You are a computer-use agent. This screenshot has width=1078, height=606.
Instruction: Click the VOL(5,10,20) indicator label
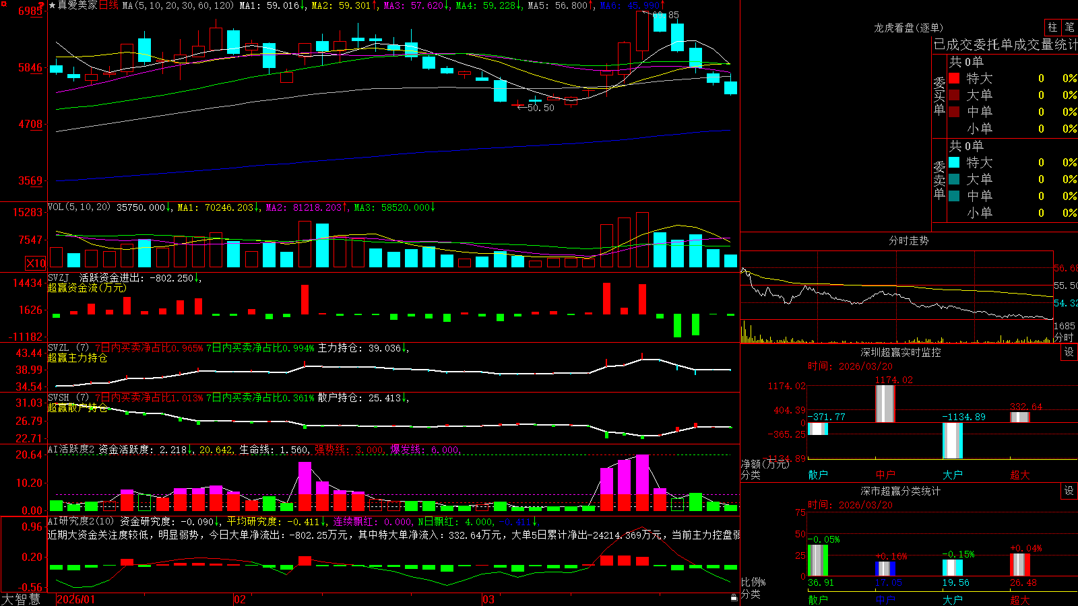point(79,207)
